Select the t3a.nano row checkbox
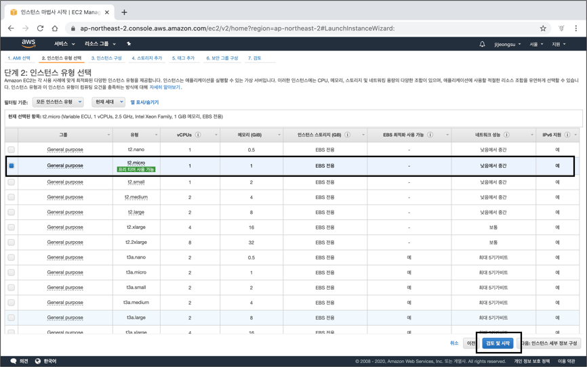 [x=12, y=257]
